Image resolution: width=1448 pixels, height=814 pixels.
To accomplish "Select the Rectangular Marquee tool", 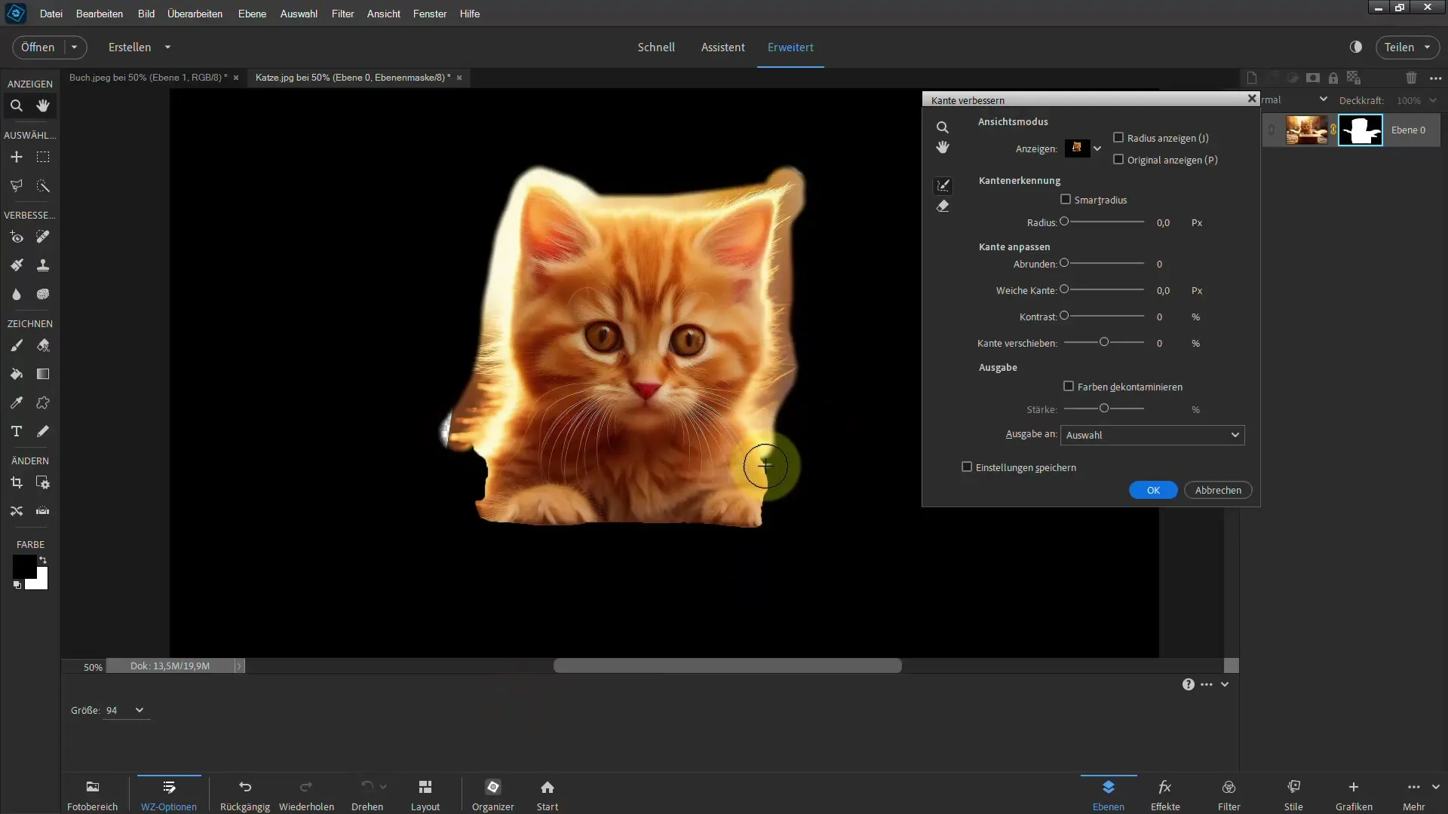I will pos(43,157).
